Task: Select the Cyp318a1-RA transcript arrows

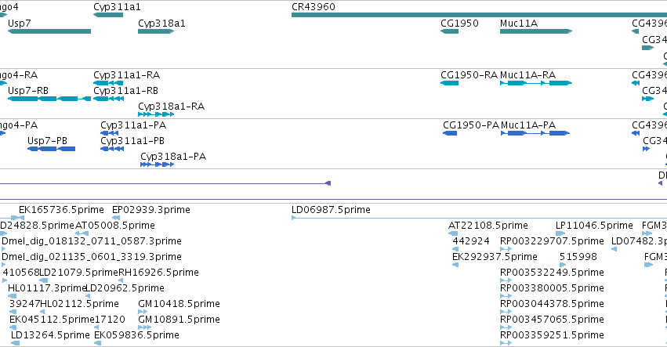Action: (x=156, y=114)
